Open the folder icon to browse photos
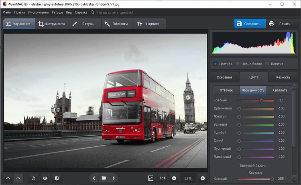 104,178
